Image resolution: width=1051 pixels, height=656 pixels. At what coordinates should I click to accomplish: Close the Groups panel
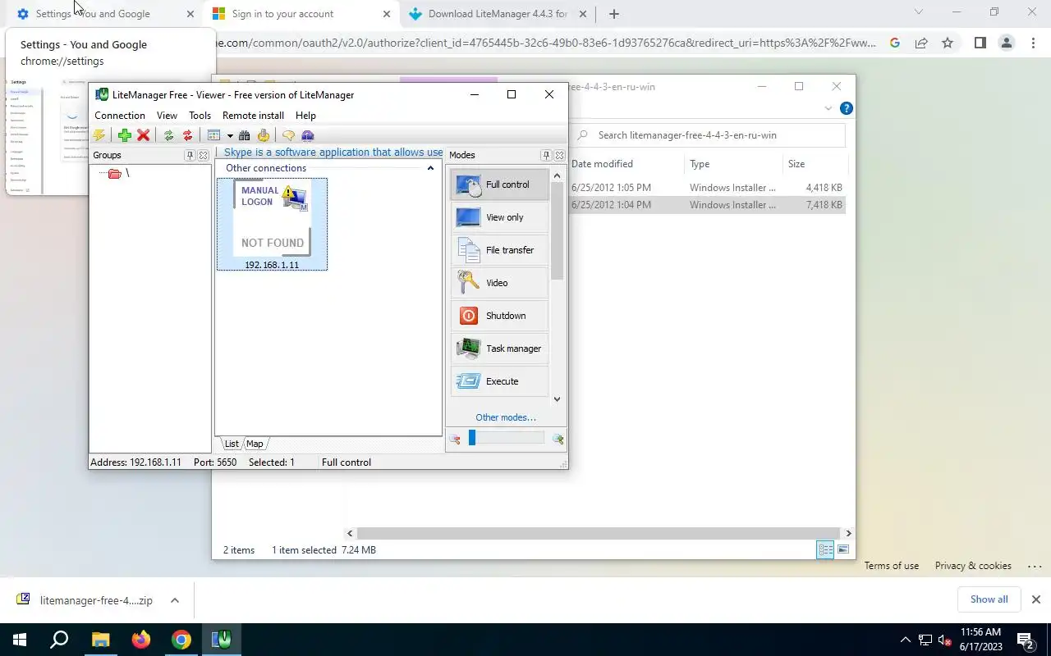coord(204,155)
